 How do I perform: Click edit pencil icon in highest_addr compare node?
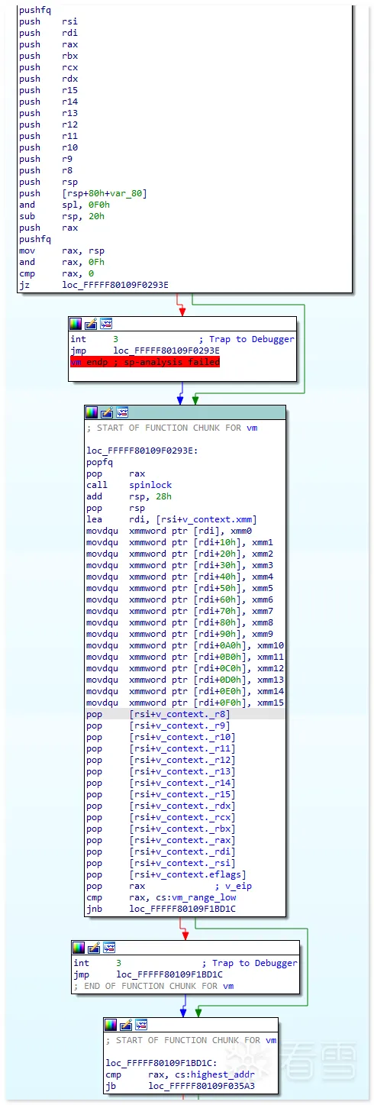coord(126,1025)
